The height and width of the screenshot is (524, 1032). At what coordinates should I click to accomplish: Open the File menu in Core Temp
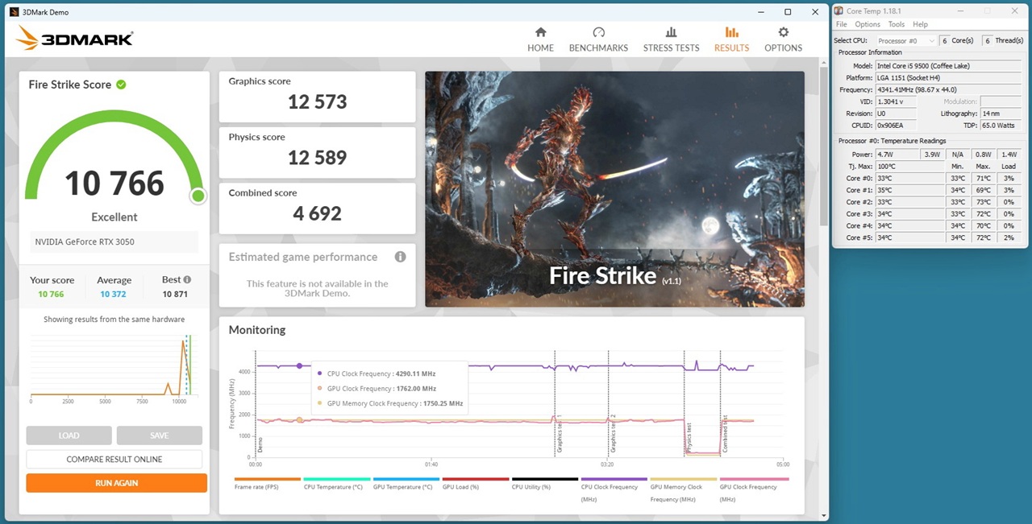click(x=841, y=24)
